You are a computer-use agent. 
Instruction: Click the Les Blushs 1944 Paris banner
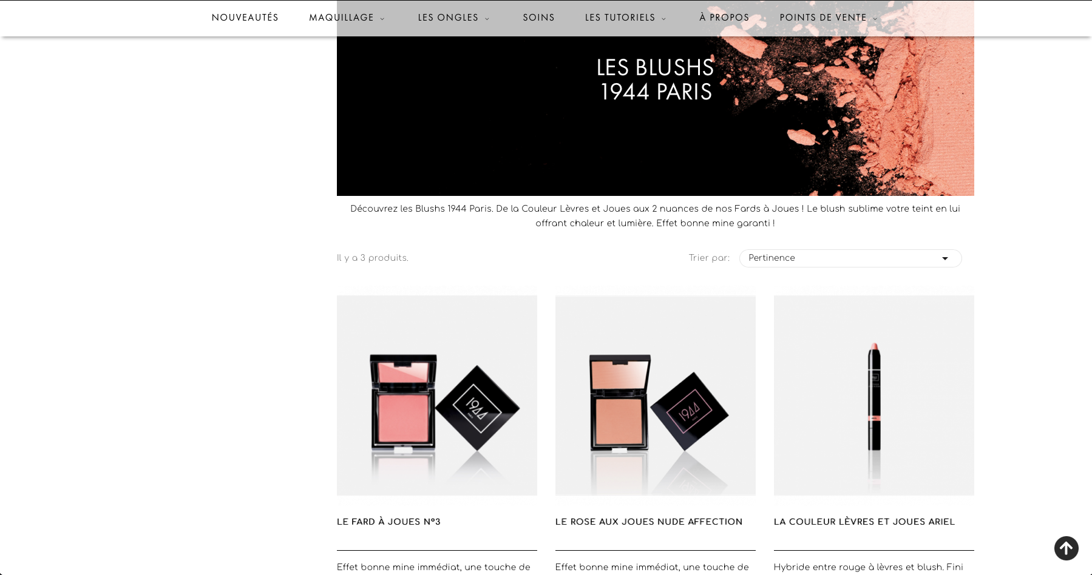pos(656,115)
